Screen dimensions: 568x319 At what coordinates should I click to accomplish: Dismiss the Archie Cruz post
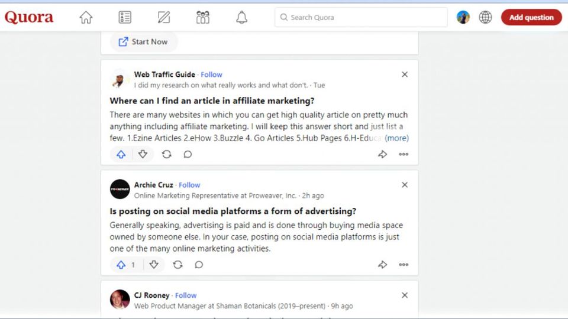point(405,185)
